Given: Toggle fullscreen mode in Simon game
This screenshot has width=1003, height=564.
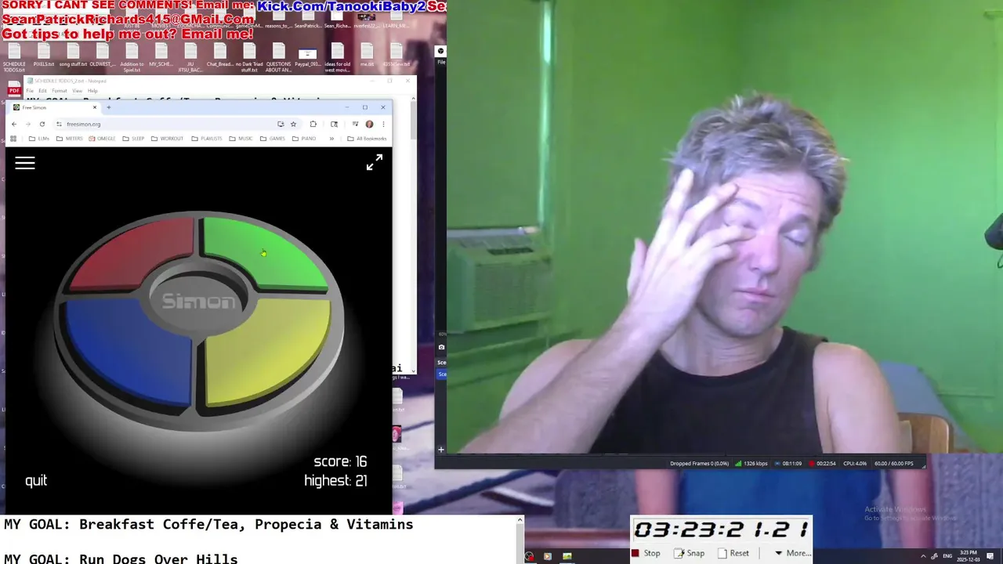Looking at the screenshot, I should point(375,162).
